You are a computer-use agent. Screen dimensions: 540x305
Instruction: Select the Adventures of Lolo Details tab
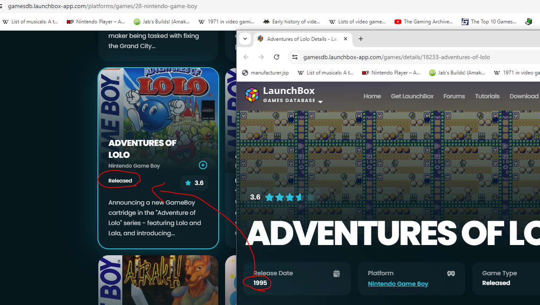pyautogui.click(x=303, y=39)
